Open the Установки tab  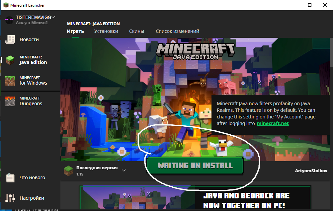pyautogui.click(x=106, y=31)
